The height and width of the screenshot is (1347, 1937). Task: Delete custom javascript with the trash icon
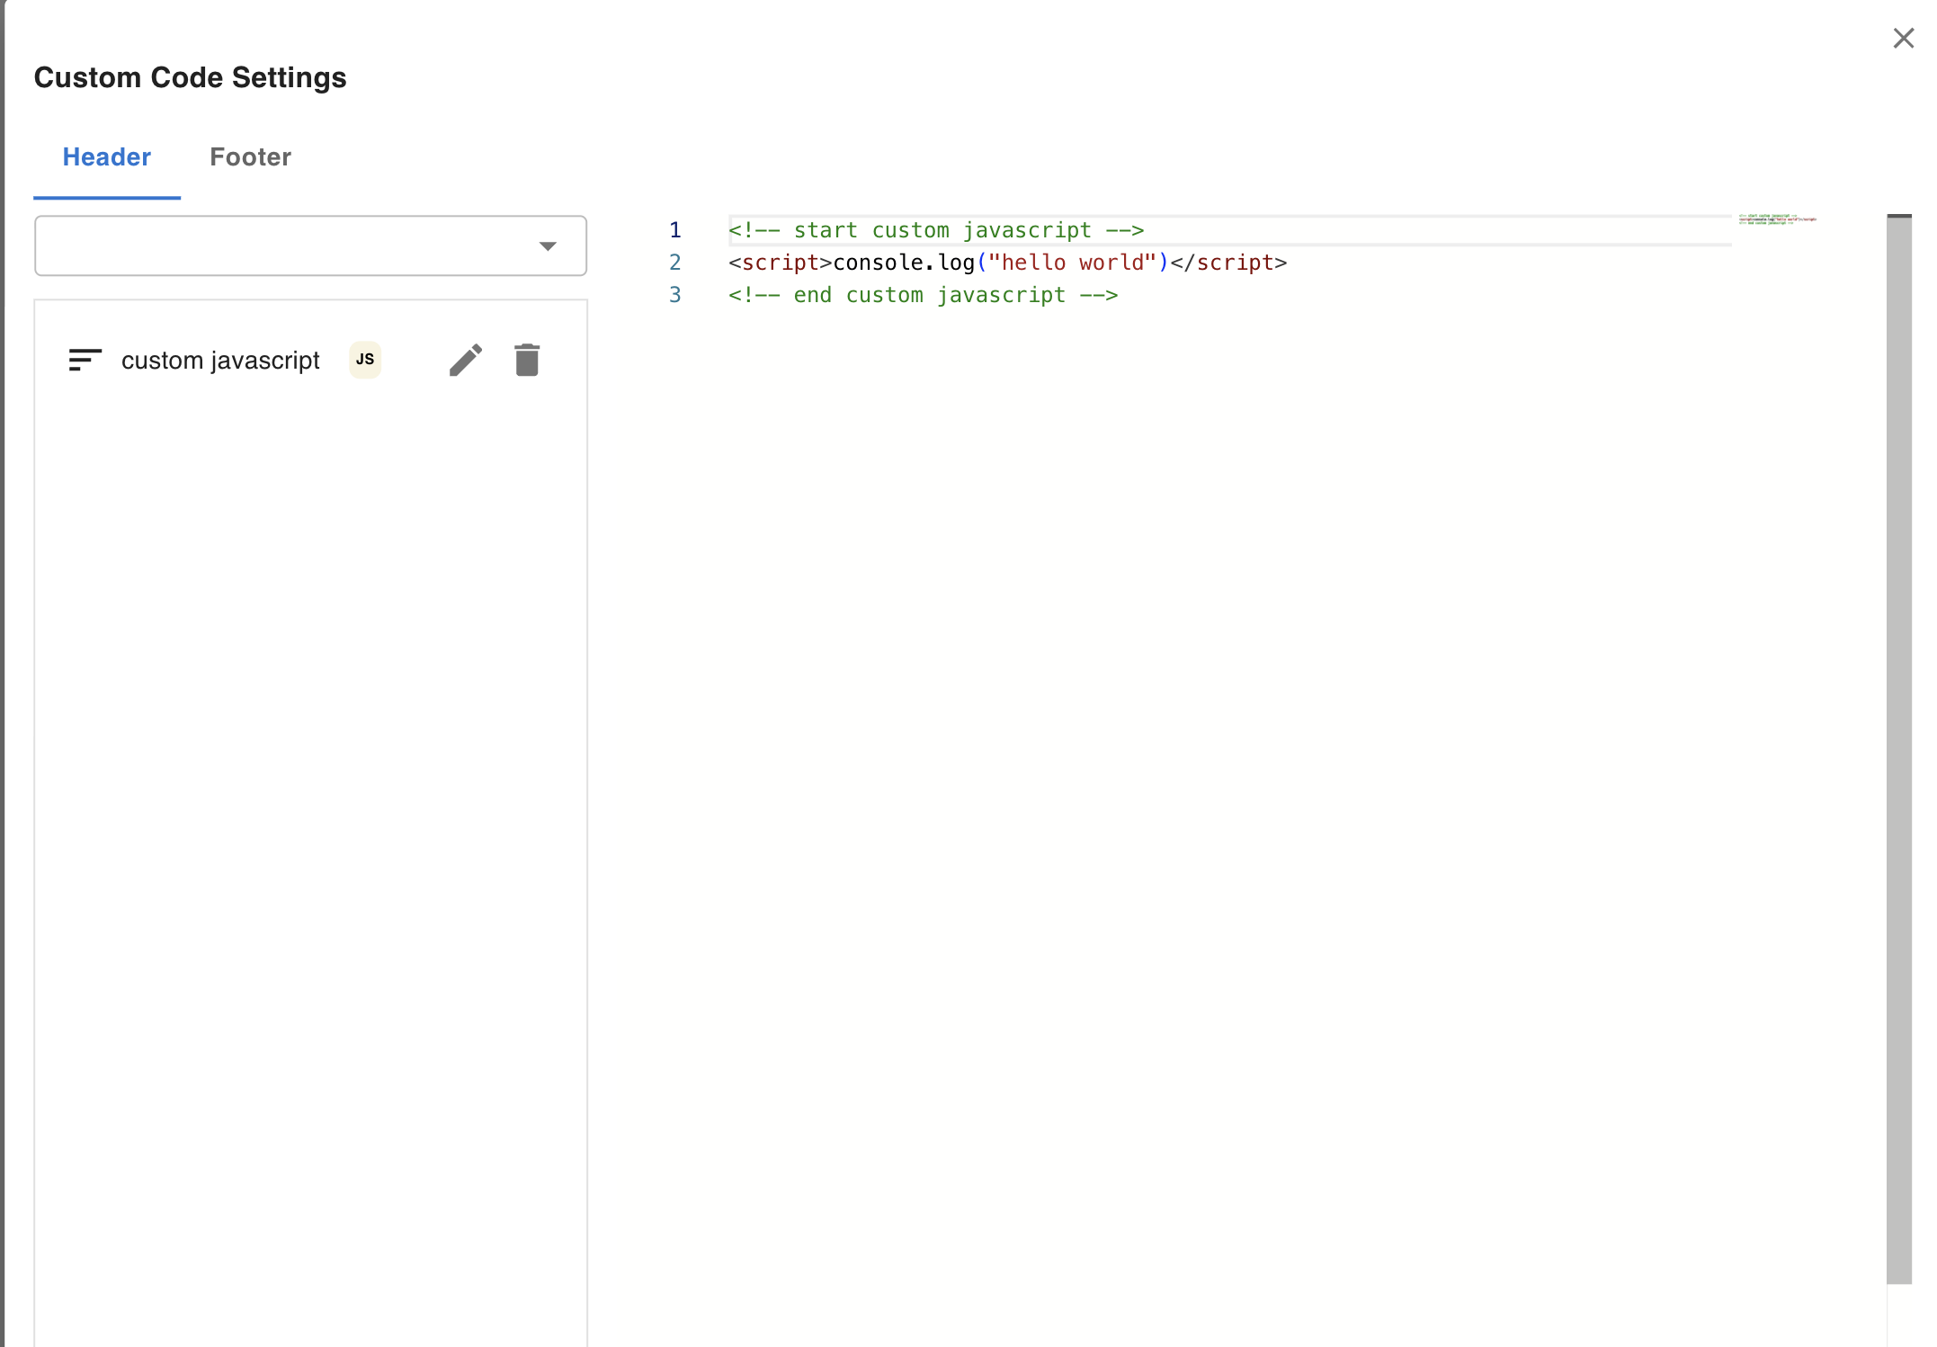point(527,361)
